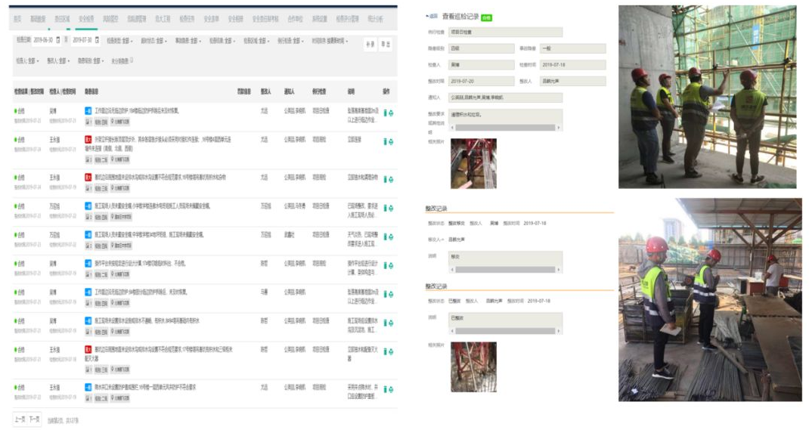Click green bar action icon in 降水井口 row
This screenshot has width=812, height=430.
point(385,389)
